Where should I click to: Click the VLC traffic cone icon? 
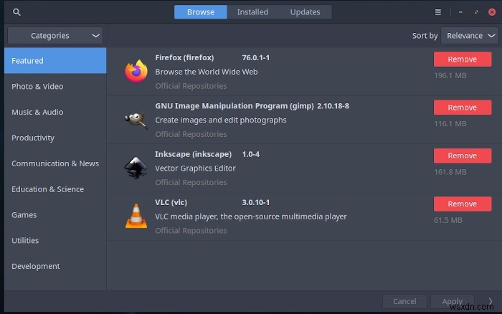coord(136,216)
